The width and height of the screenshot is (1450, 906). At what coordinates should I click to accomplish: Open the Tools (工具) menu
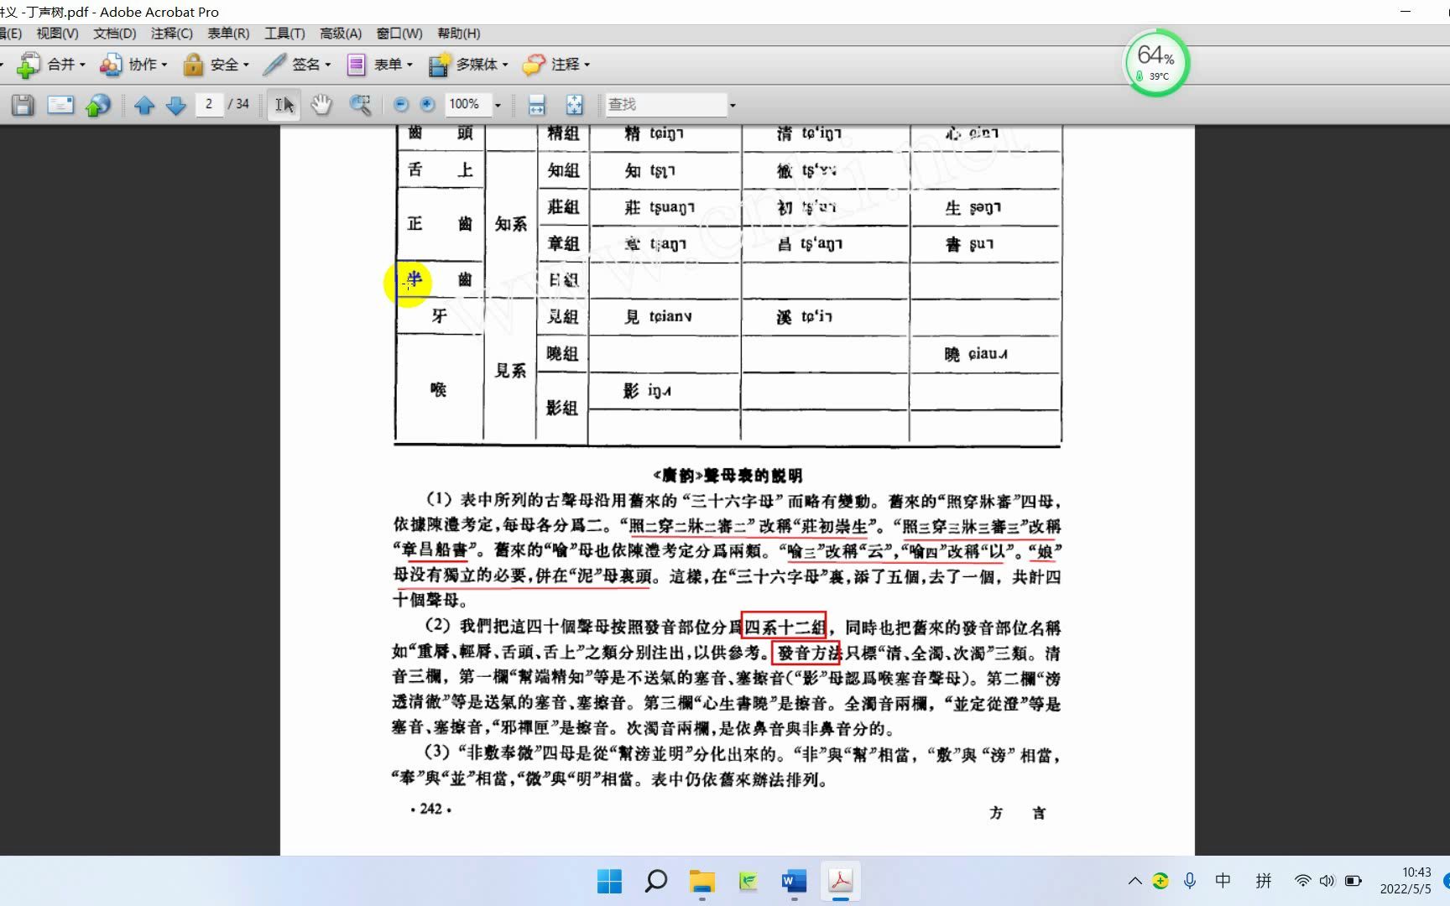284,34
